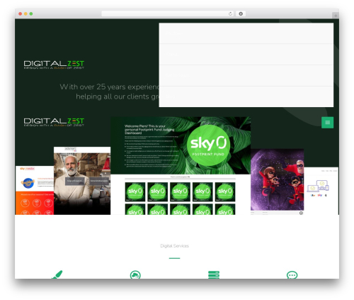Open the orange Sky Media showcase image

tap(35, 190)
